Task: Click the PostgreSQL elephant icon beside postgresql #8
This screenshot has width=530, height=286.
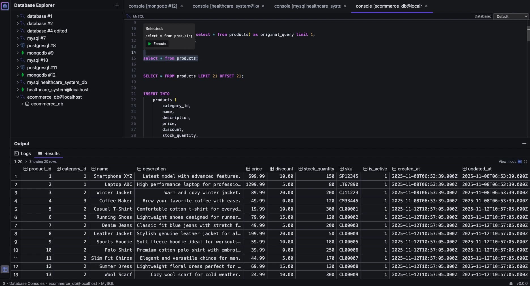Action: pyautogui.click(x=23, y=45)
